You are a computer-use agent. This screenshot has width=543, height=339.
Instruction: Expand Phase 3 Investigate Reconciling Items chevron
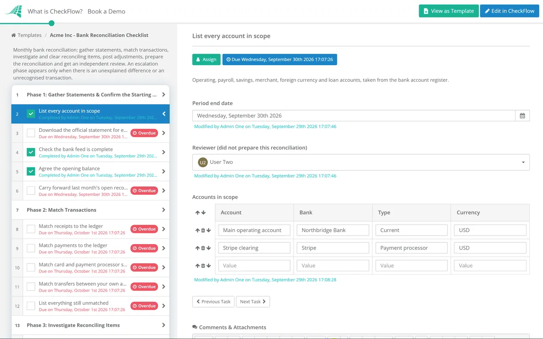click(x=164, y=325)
